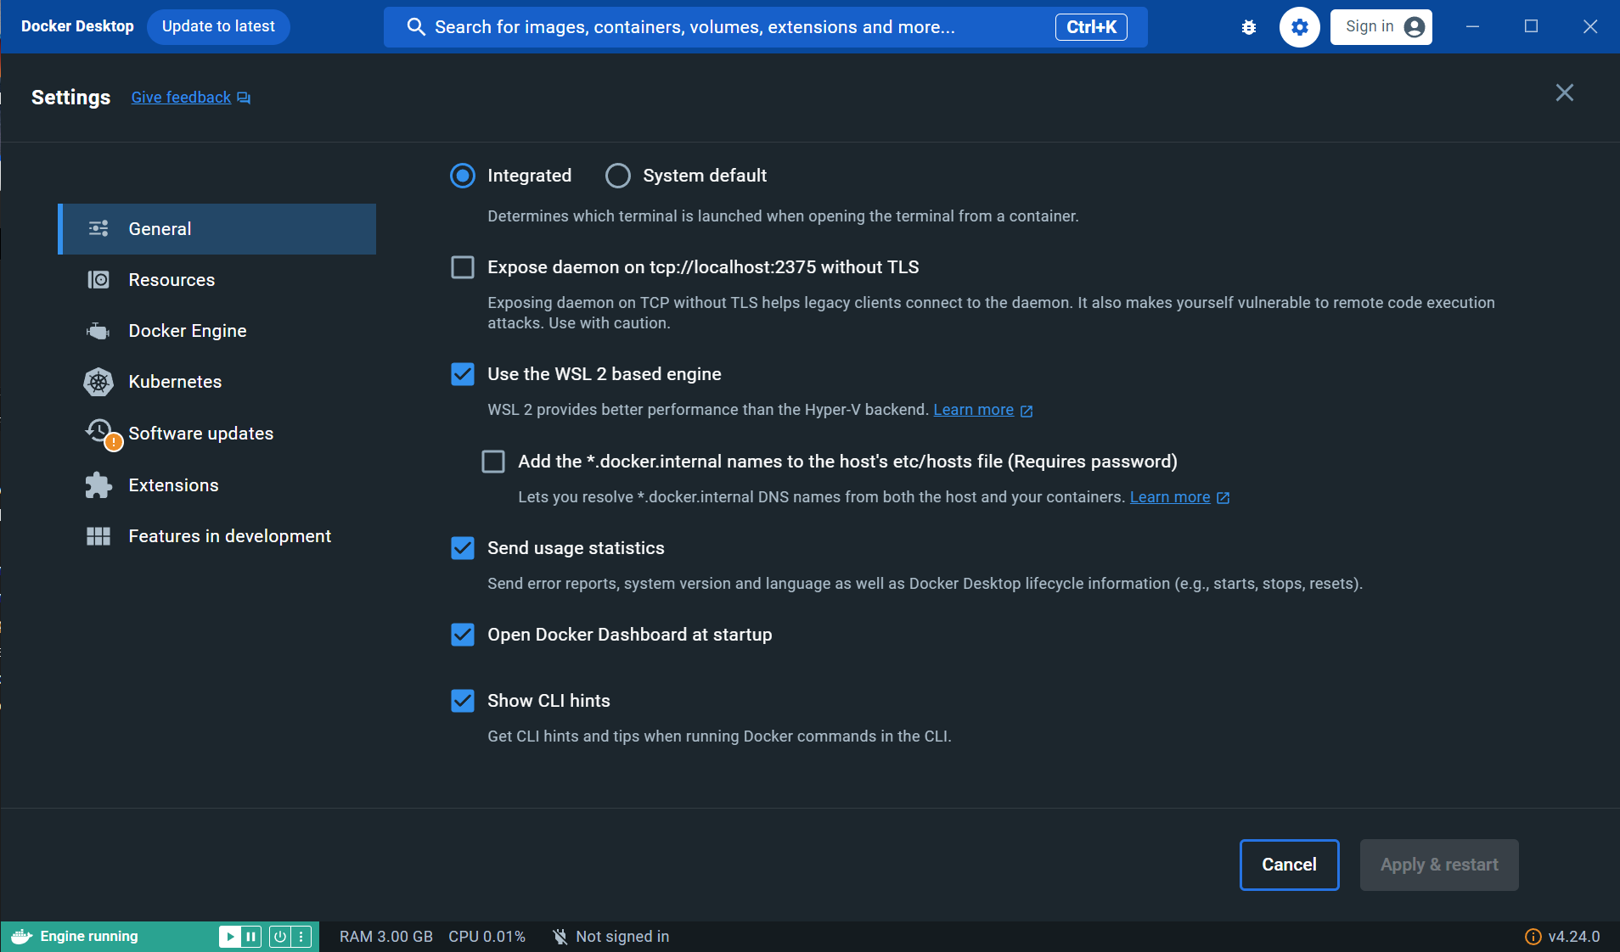Click the engine power icon
The width and height of the screenshot is (1620, 952).
(279, 937)
